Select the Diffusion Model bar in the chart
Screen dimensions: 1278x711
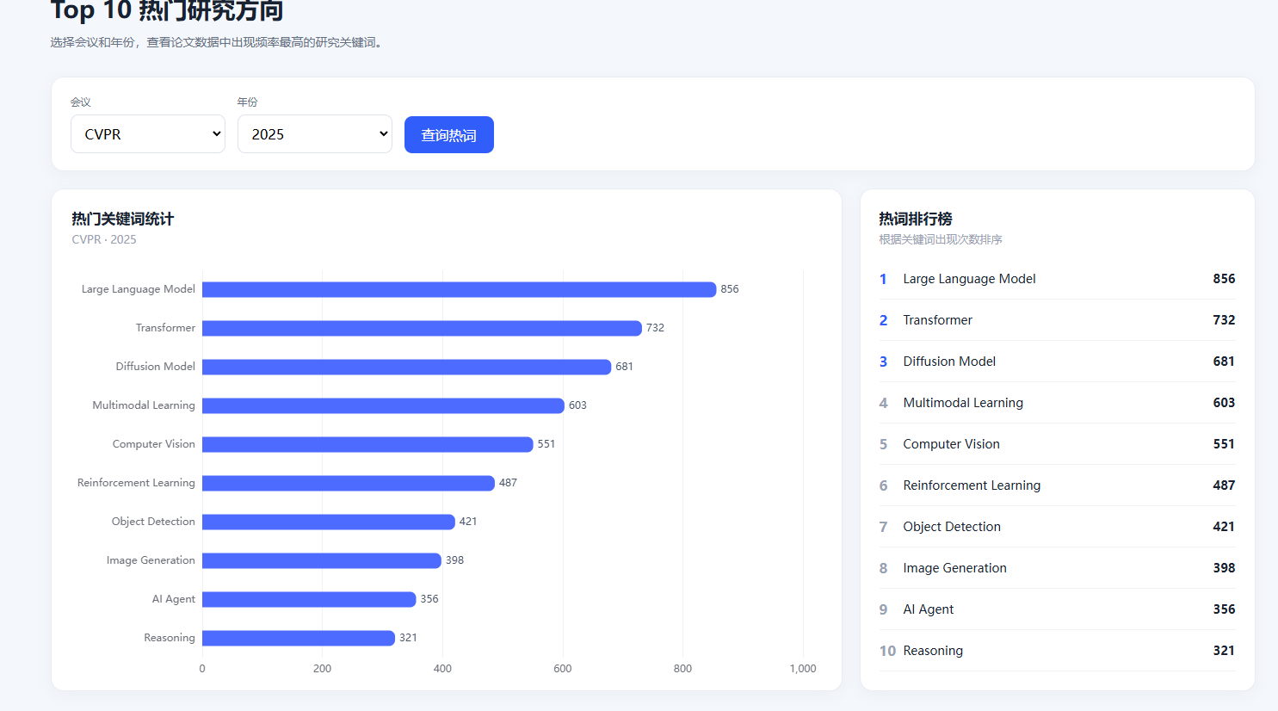[x=406, y=367]
